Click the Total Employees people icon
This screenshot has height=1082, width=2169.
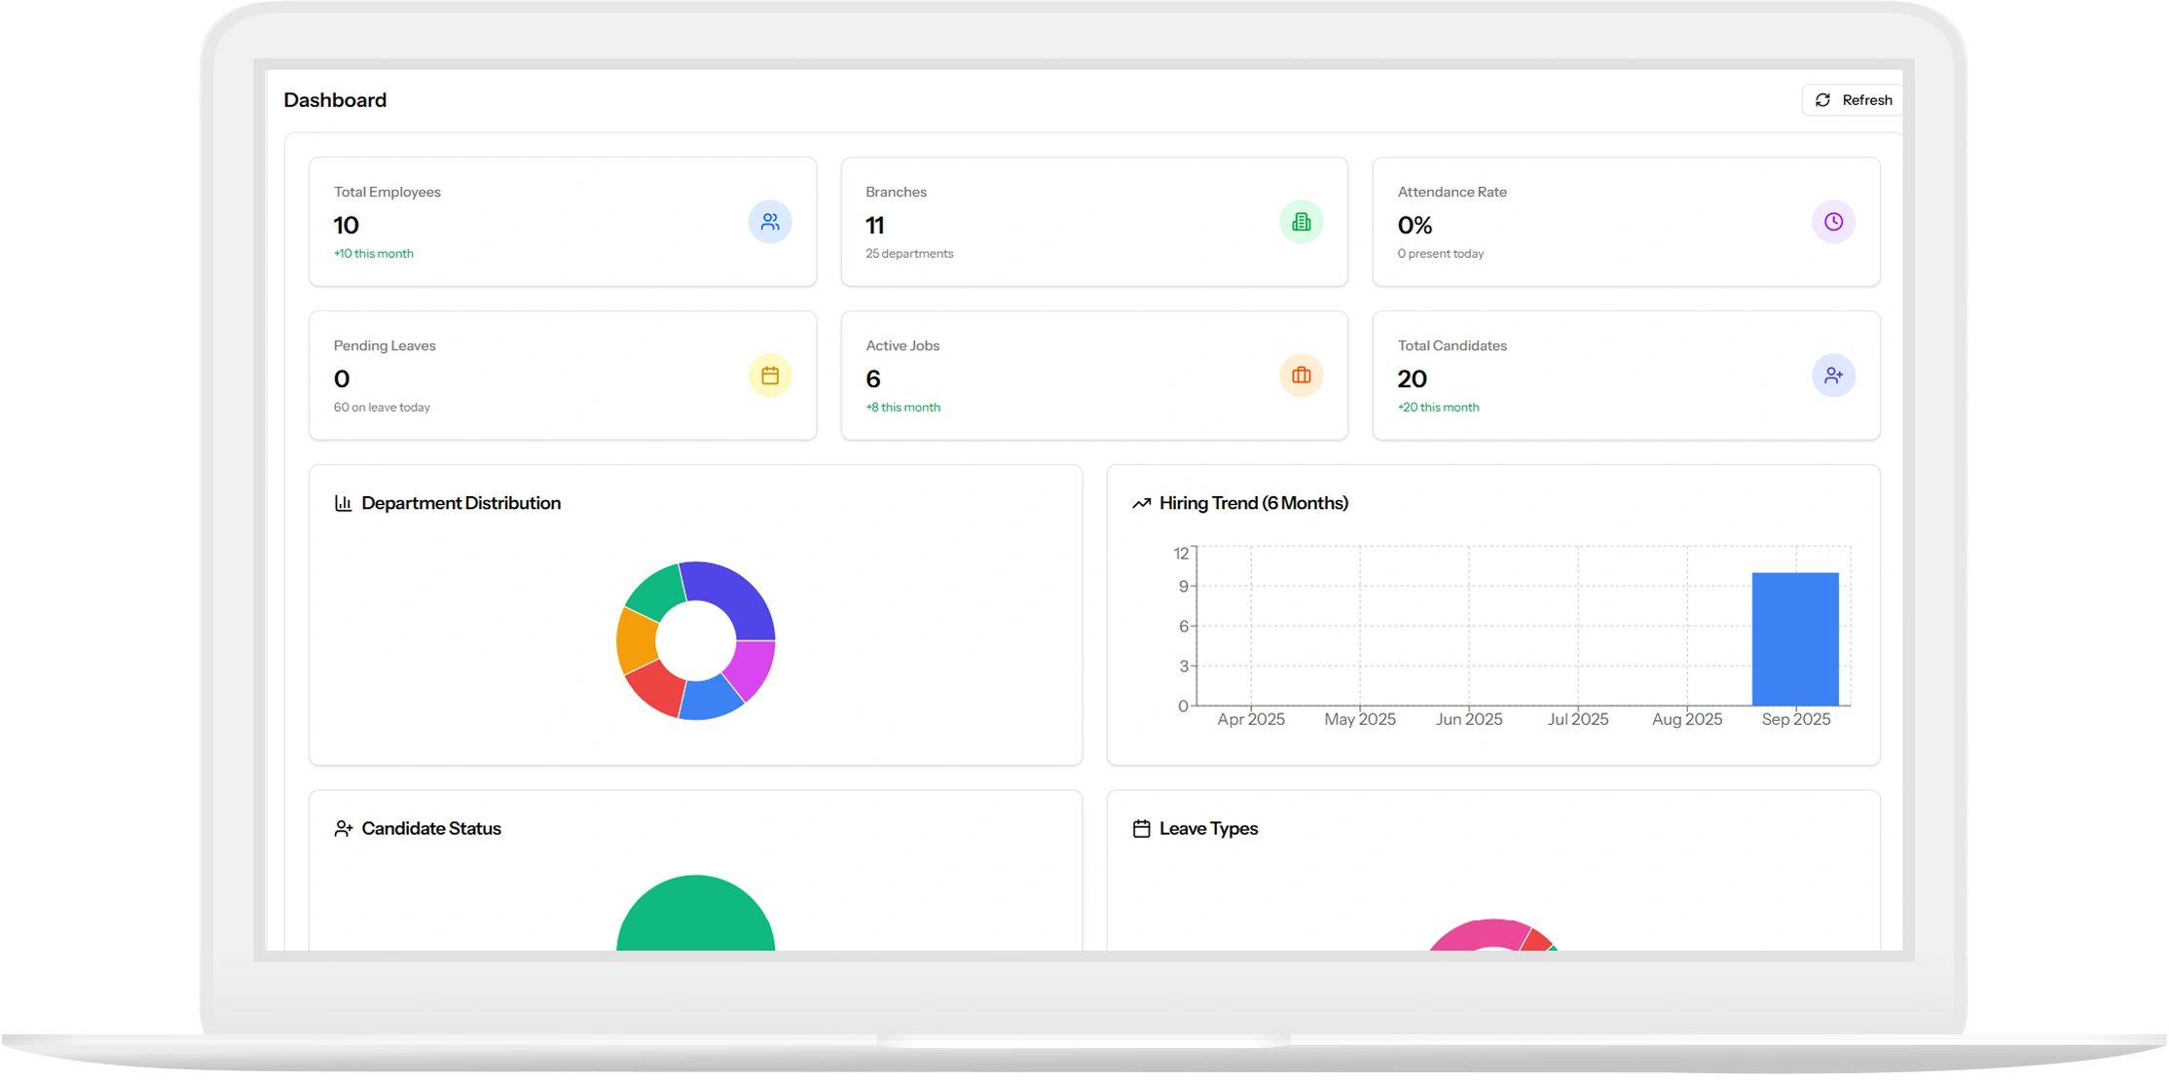(x=769, y=222)
